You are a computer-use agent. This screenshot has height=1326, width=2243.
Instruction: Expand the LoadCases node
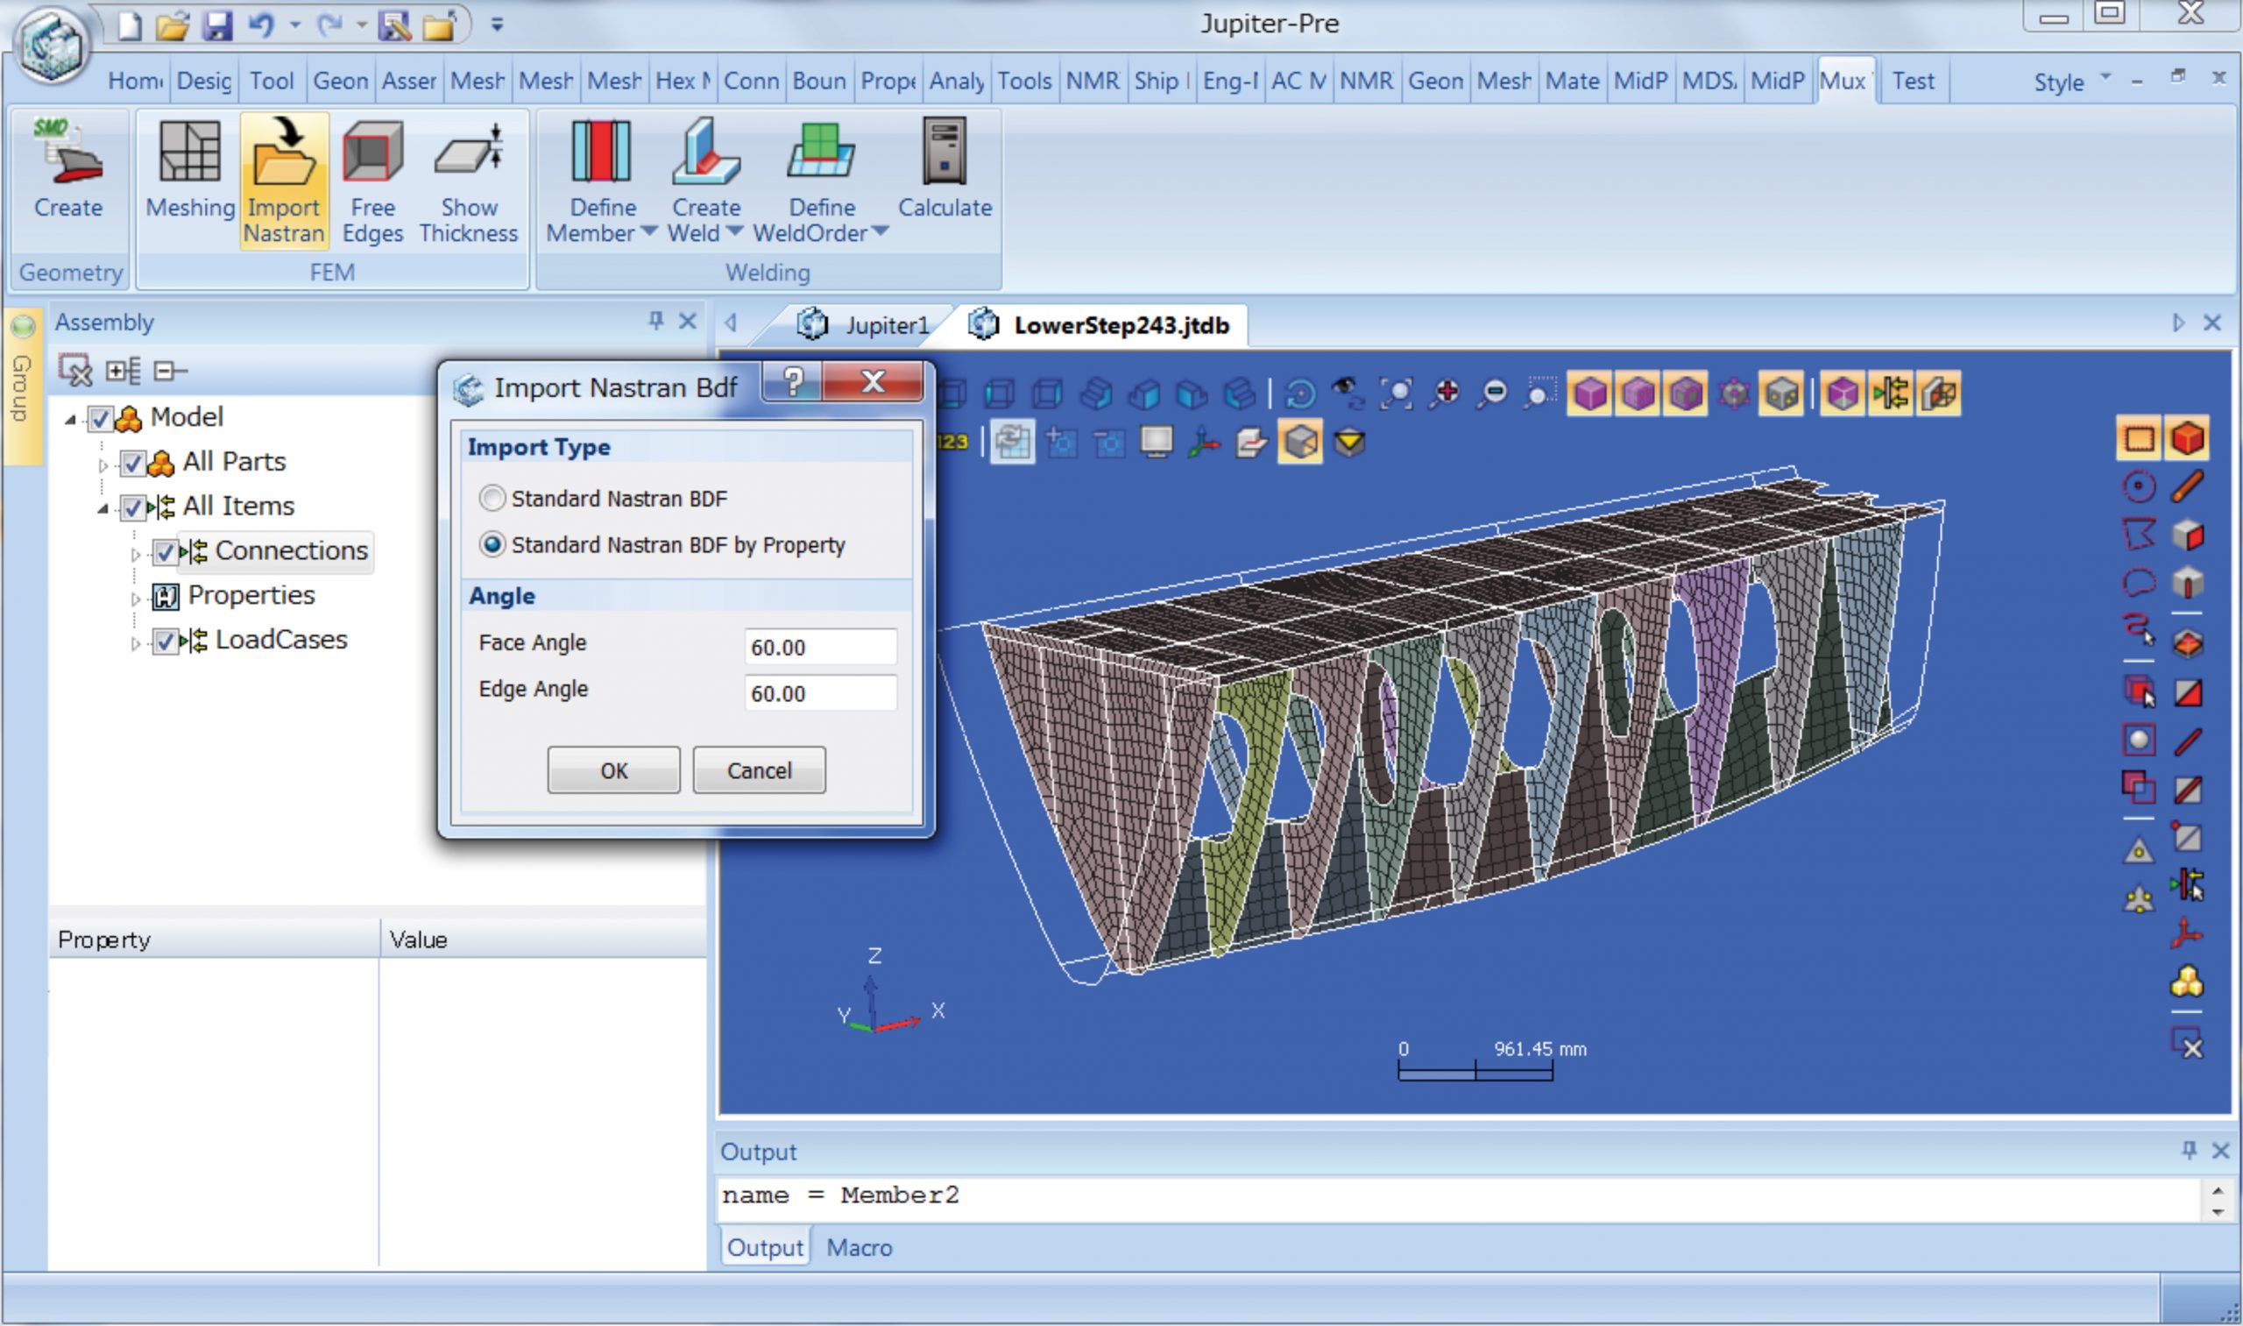tap(135, 642)
